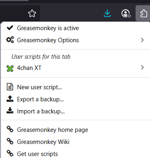Open the Downloads panel arrow icon
The width and height of the screenshot is (150, 158).
click(x=107, y=13)
